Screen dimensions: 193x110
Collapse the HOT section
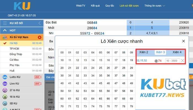click(x=5, y=30)
